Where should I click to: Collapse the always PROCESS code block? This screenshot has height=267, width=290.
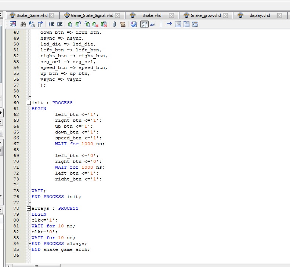point(29,209)
